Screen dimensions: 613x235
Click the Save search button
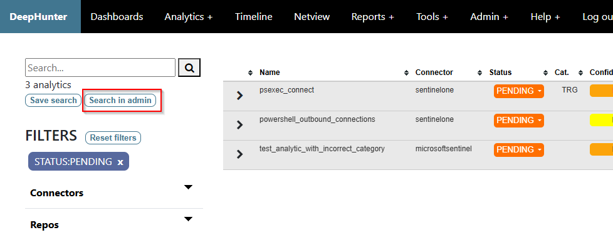[x=53, y=100]
